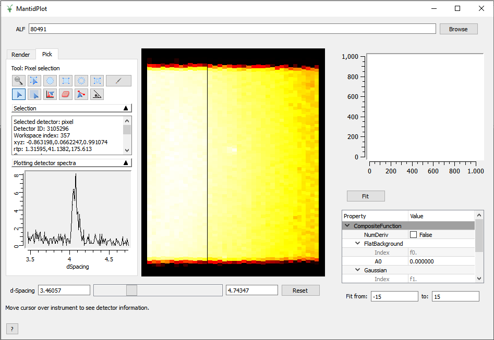Collapse the FlatBackground tree node
Viewport: 494px width, 340px height.
pos(358,244)
